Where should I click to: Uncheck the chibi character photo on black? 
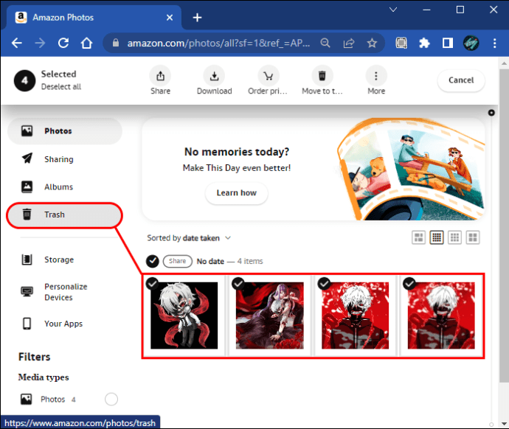click(x=152, y=284)
